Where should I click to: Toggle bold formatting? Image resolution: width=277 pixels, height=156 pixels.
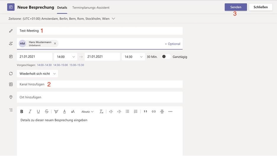22,111
